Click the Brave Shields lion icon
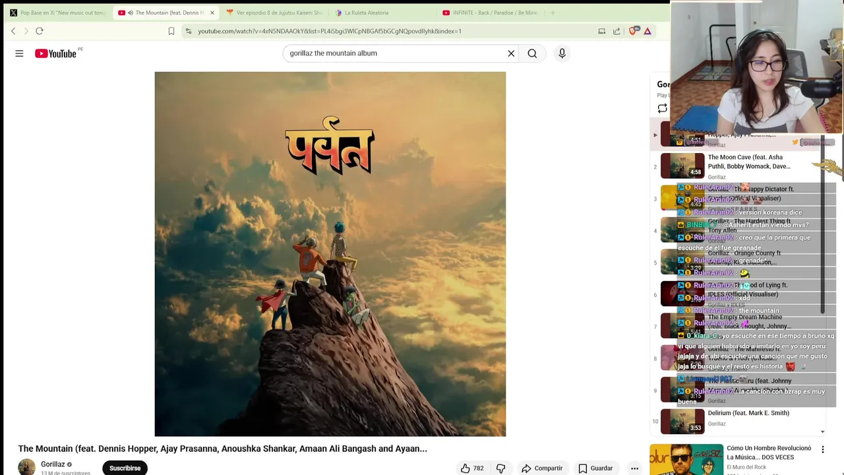This screenshot has width=844, height=475. click(633, 31)
